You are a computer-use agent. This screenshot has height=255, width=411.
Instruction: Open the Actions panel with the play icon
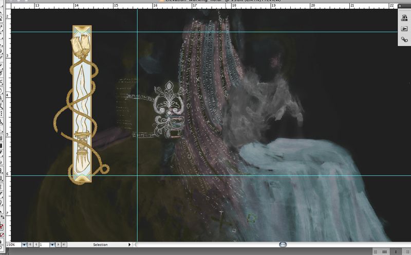click(404, 29)
